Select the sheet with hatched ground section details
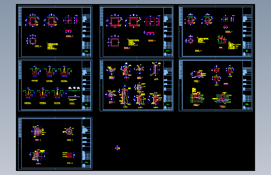Screen dimensions: 271x175 click(216, 85)
